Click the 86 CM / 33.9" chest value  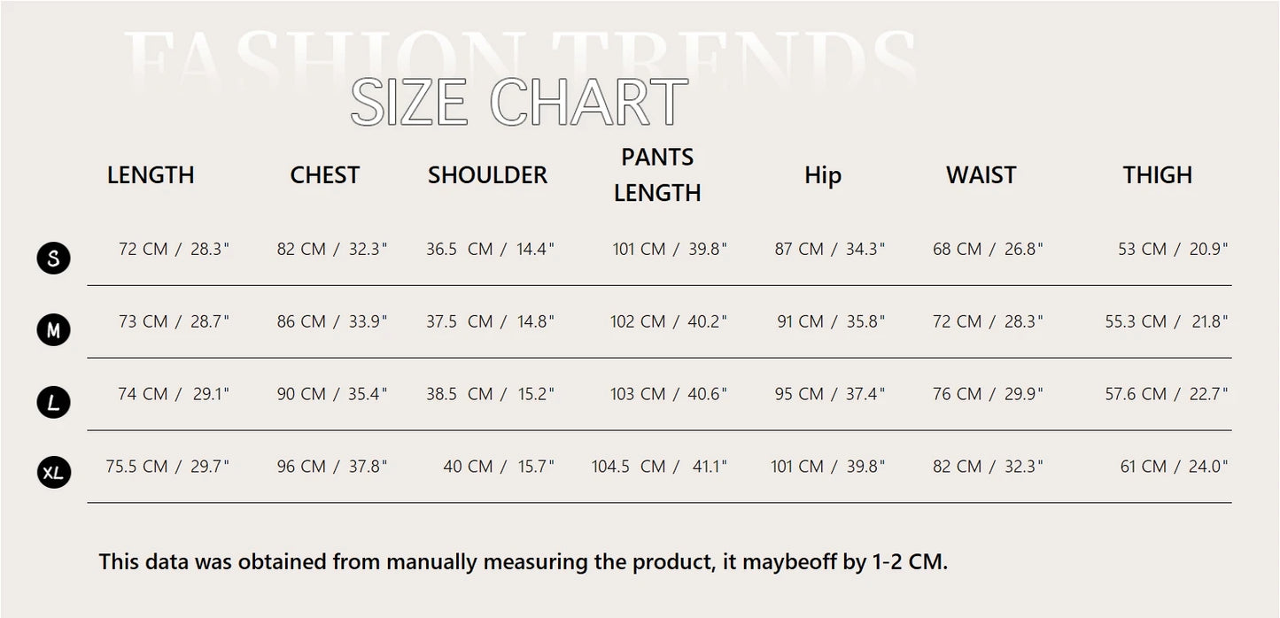(332, 322)
